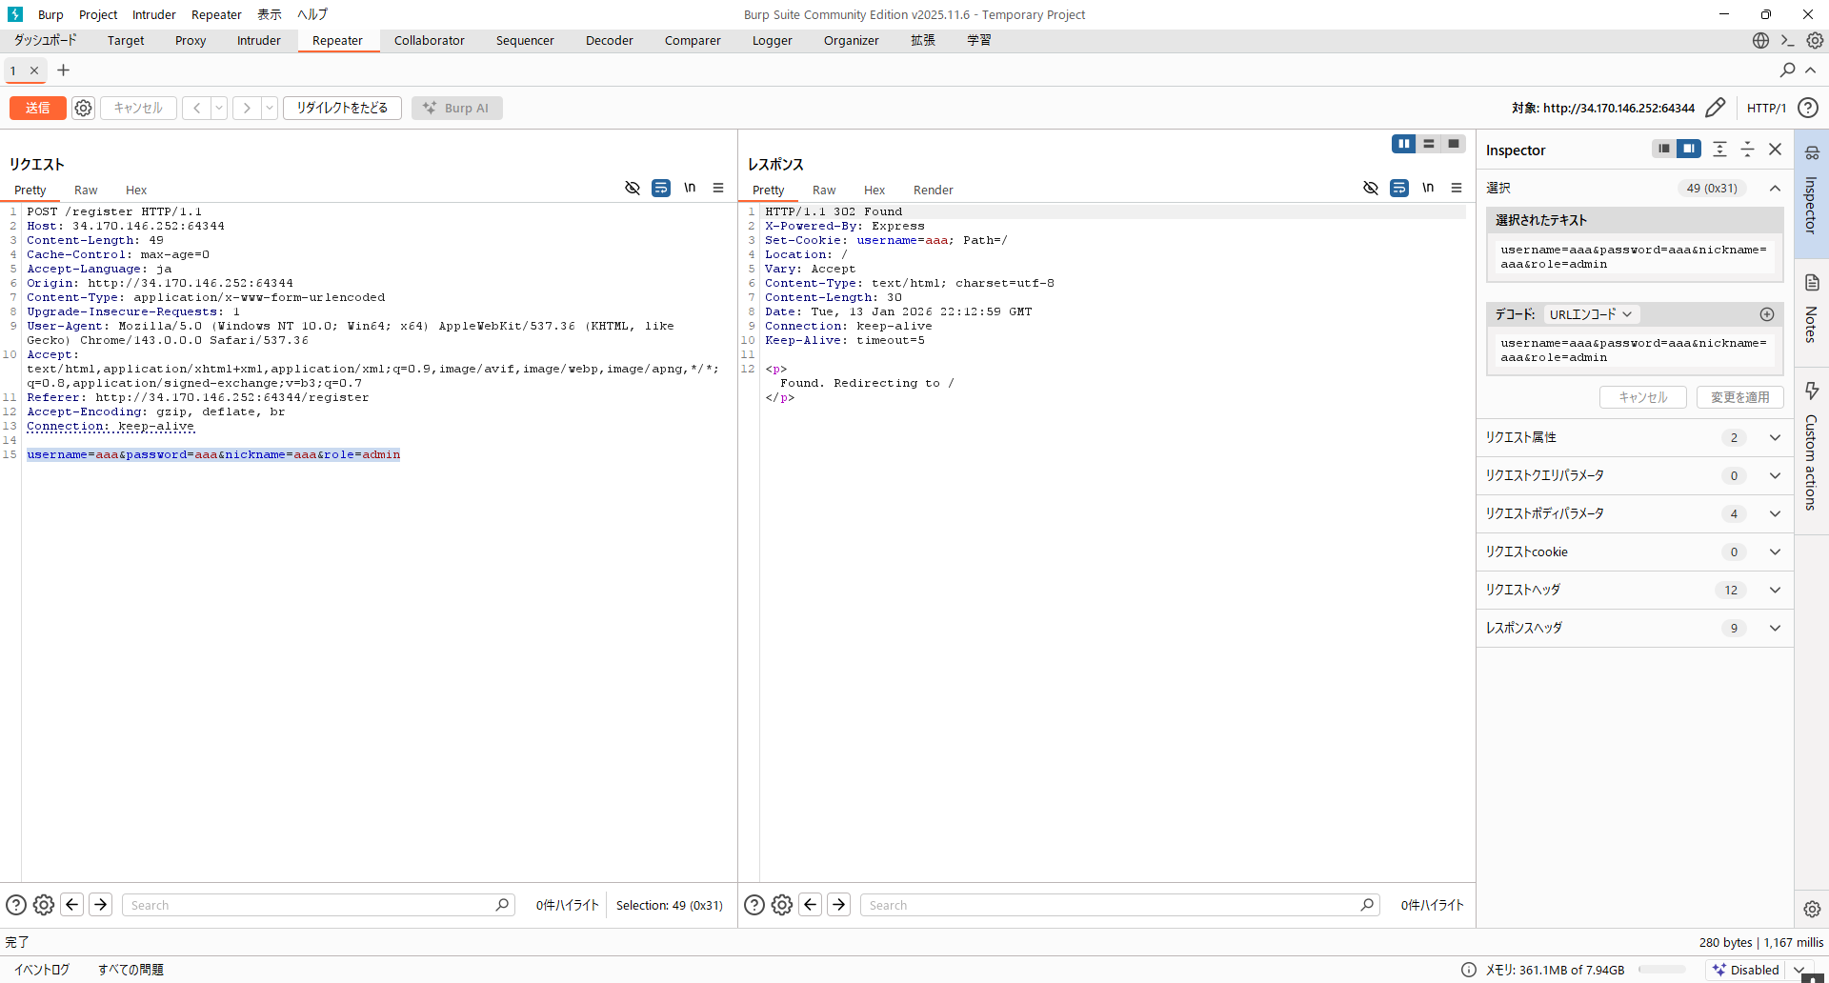Open the history forward dropdown arrow

270,109
